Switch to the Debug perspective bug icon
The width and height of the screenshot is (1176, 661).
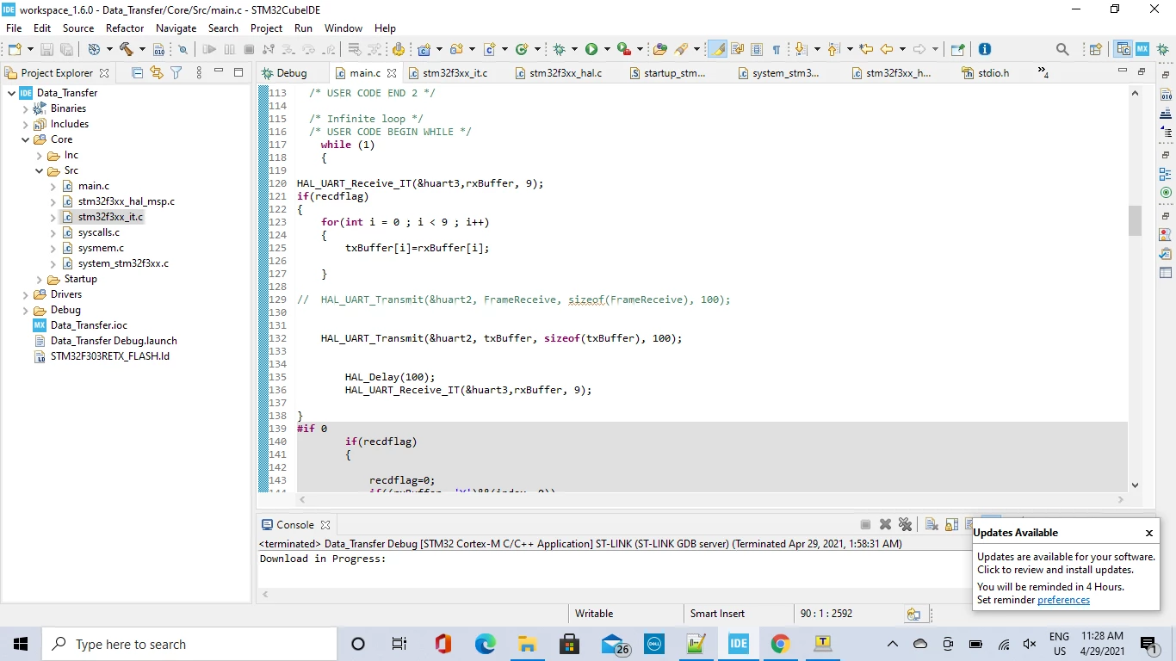tap(1163, 50)
